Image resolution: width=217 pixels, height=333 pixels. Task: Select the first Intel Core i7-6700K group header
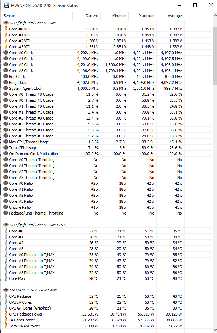click(33, 23)
